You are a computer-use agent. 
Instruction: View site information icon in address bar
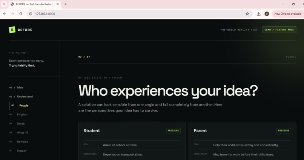tap(31, 14)
